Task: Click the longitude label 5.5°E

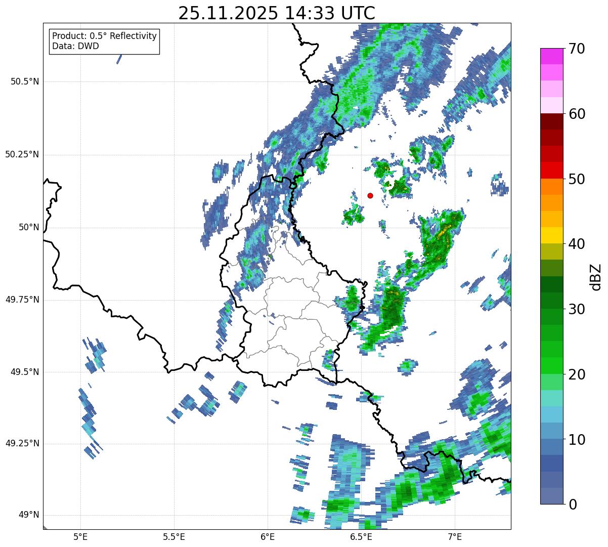Action: point(174,536)
